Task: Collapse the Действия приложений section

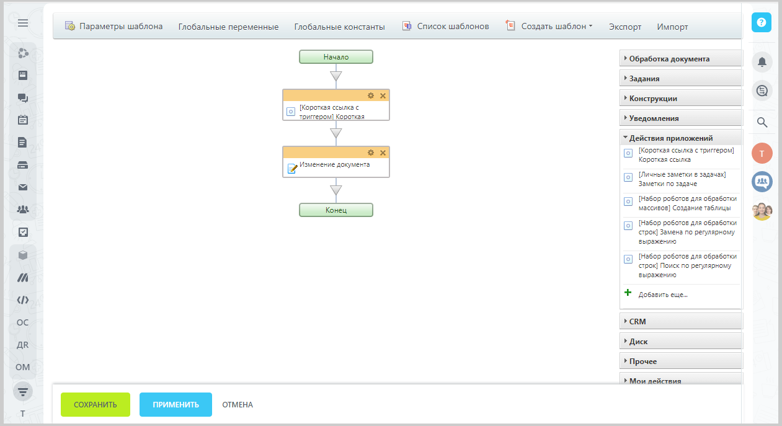Action: [x=680, y=138]
